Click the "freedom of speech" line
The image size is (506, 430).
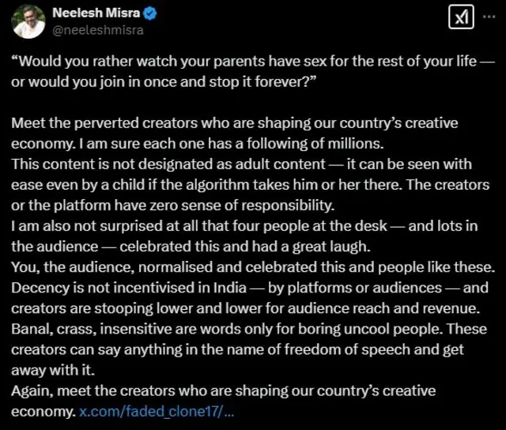click(x=237, y=350)
